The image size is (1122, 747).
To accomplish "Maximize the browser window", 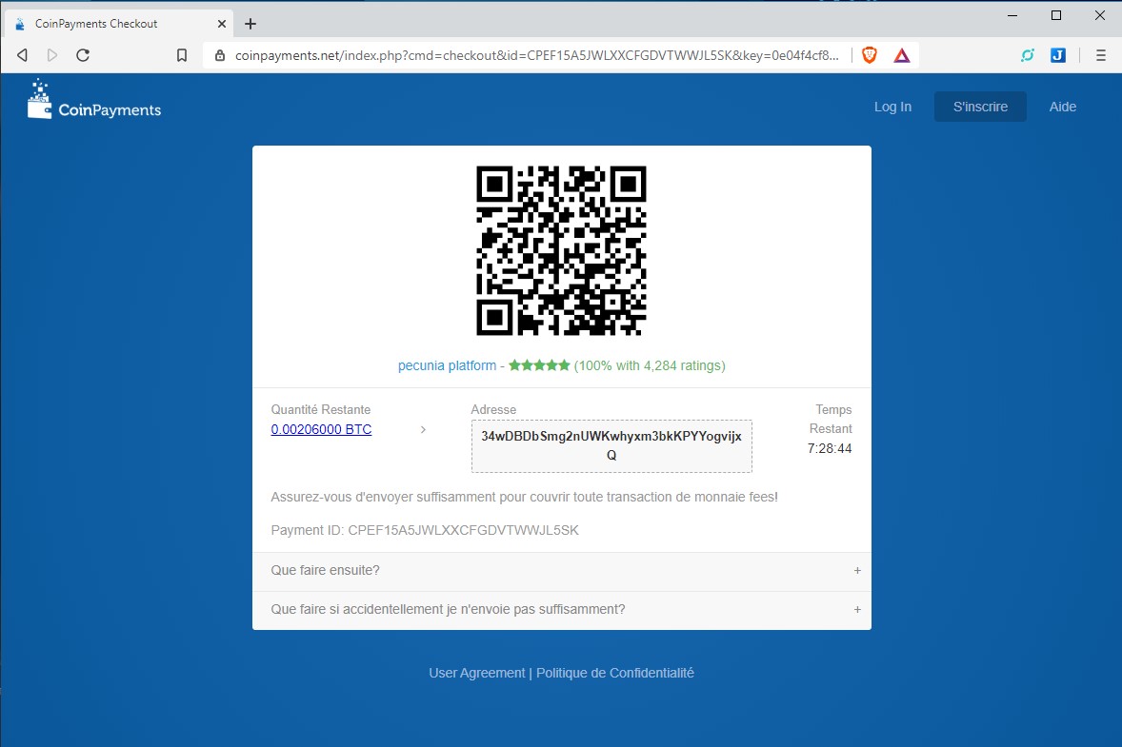I will [1056, 16].
